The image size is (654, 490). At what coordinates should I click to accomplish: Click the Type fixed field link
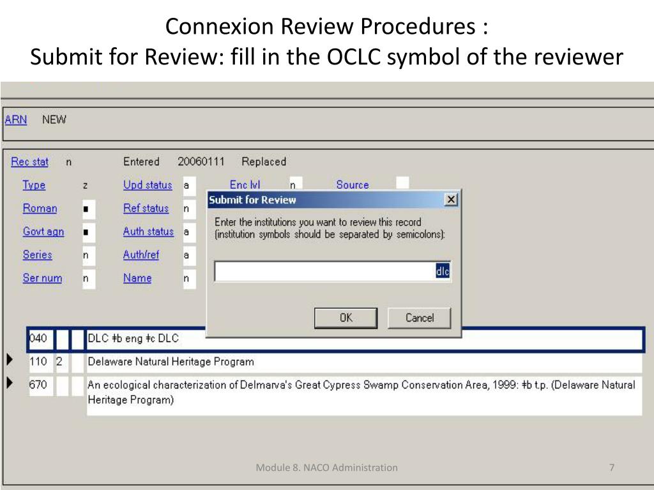pos(34,185)
